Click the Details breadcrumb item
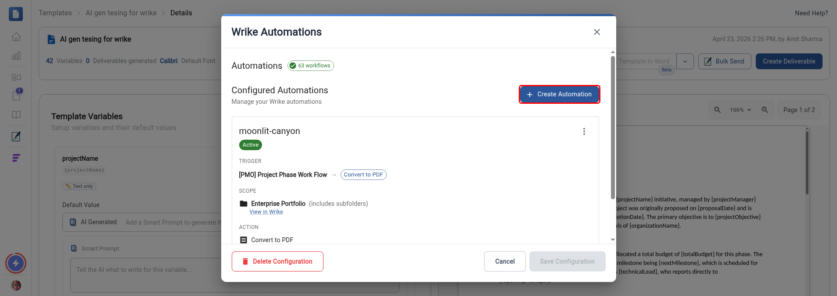The width and height of the screenshot is (837, 296). pyautogui.click(x=181, y=13)
